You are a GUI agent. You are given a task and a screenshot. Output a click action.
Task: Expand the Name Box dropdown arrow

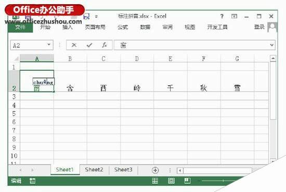coord(49,45)
